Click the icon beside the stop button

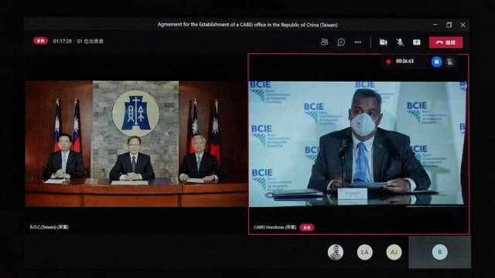450,62
